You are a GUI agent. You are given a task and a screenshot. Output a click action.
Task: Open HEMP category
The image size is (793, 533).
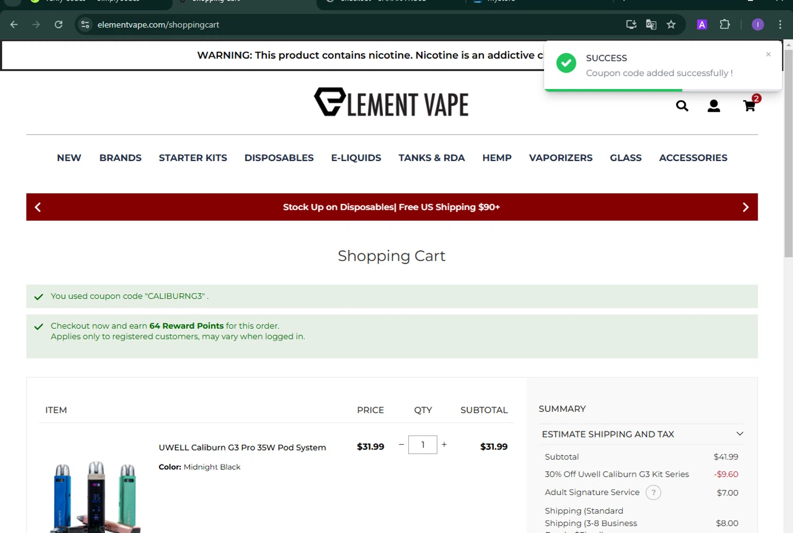pyautogui.click(x=497, y=158)
